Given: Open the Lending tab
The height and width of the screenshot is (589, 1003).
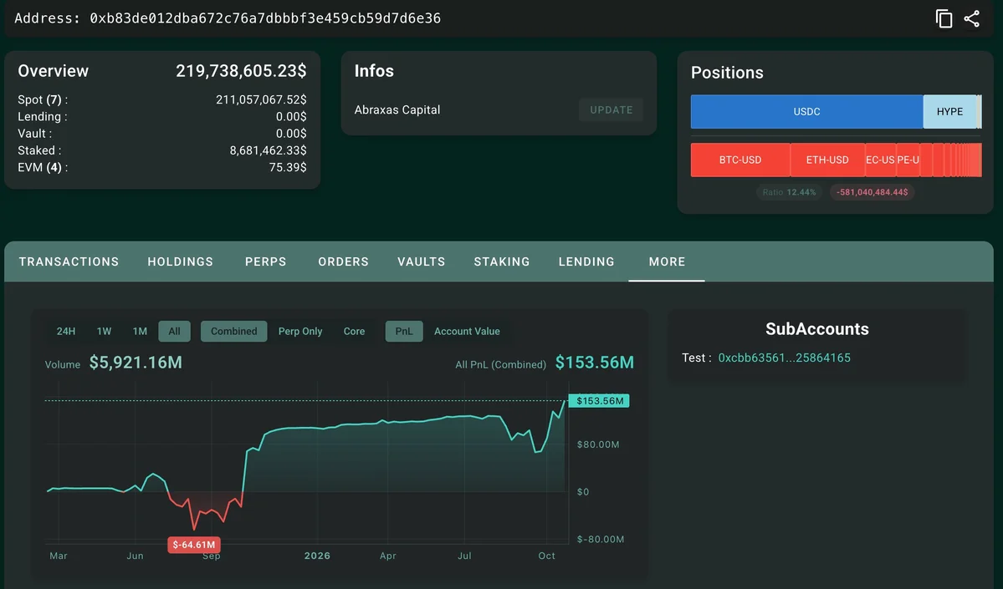Looking at the screenshot, I should (586, 262).
